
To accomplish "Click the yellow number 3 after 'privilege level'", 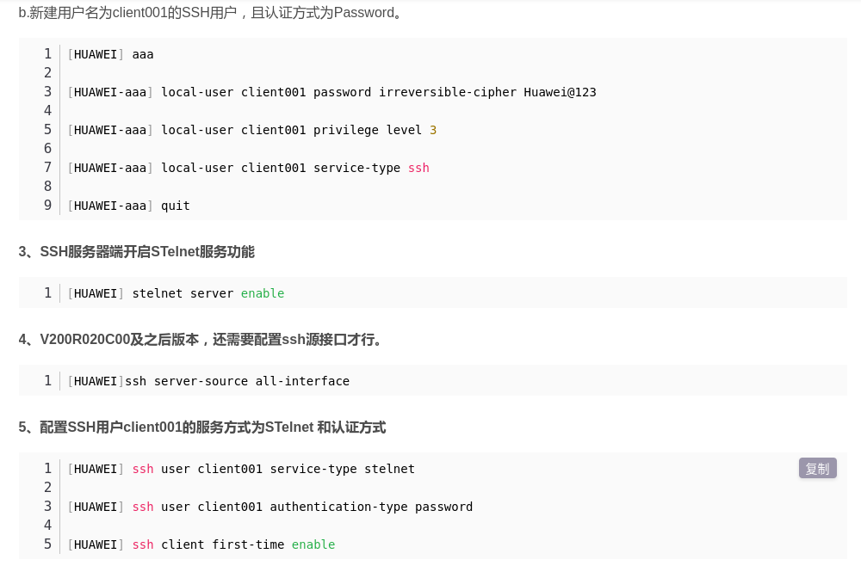I will pyautogui.click(x=433, y=130).
